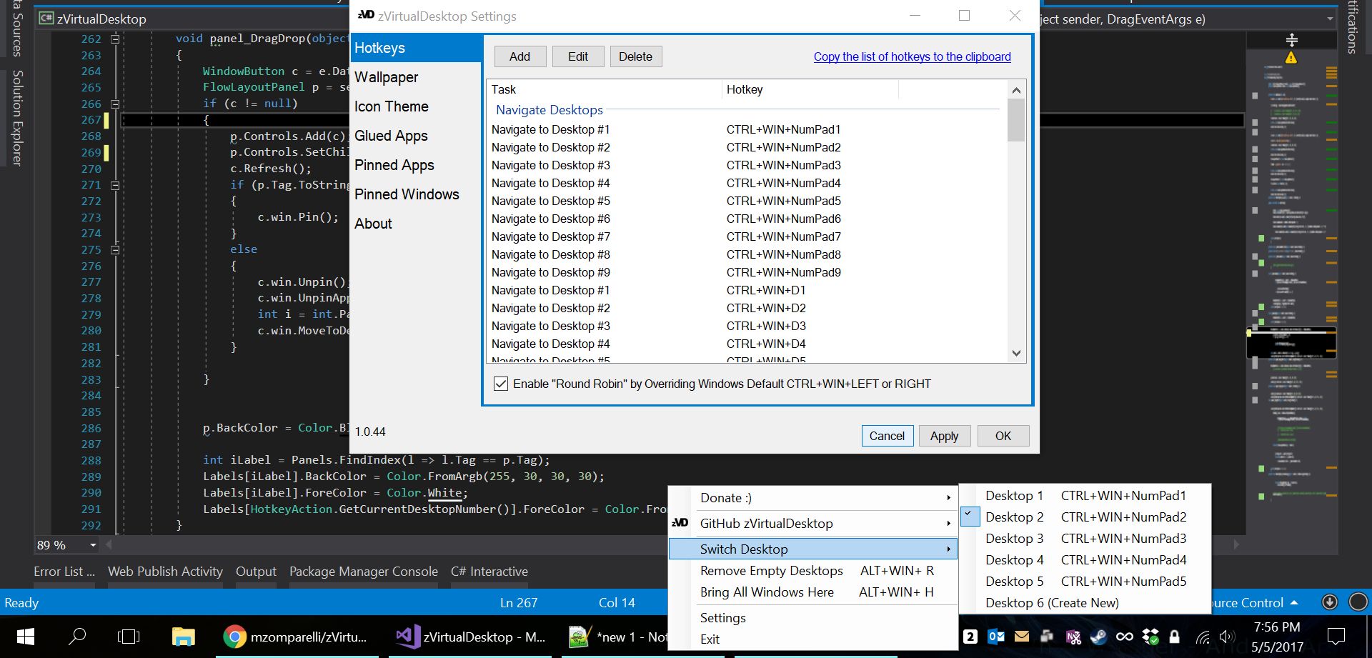Expand the Switch Desktop submenu
This screenshot has height=658, width=1372.
click(x=743, y=549)
